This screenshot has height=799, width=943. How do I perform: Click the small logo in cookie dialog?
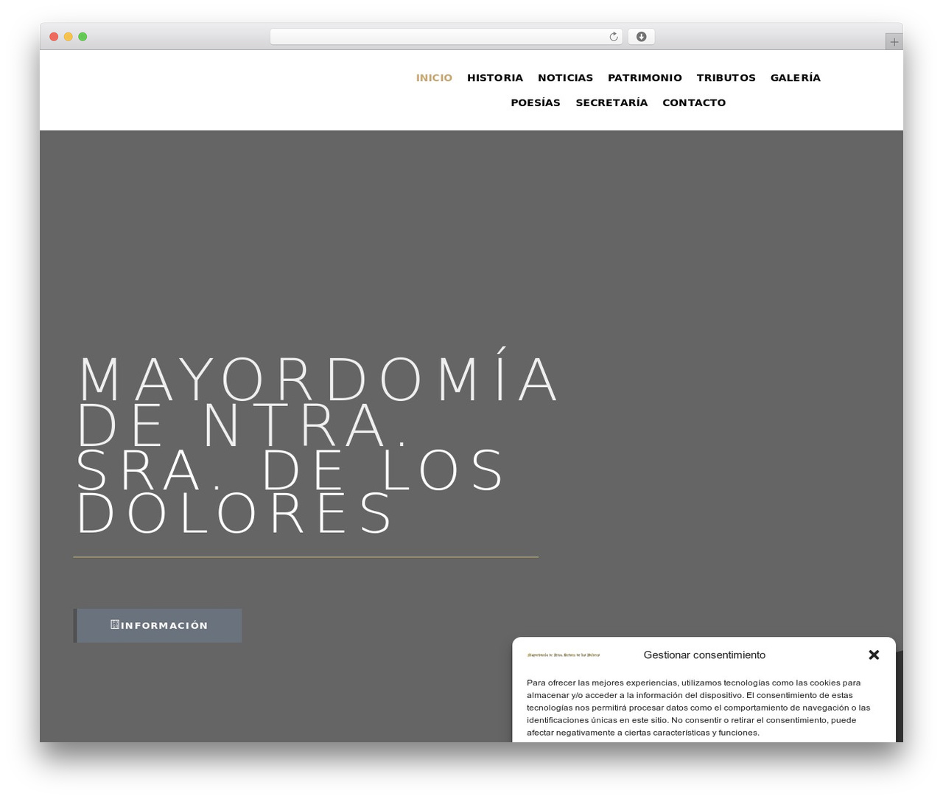pos(564,655)
